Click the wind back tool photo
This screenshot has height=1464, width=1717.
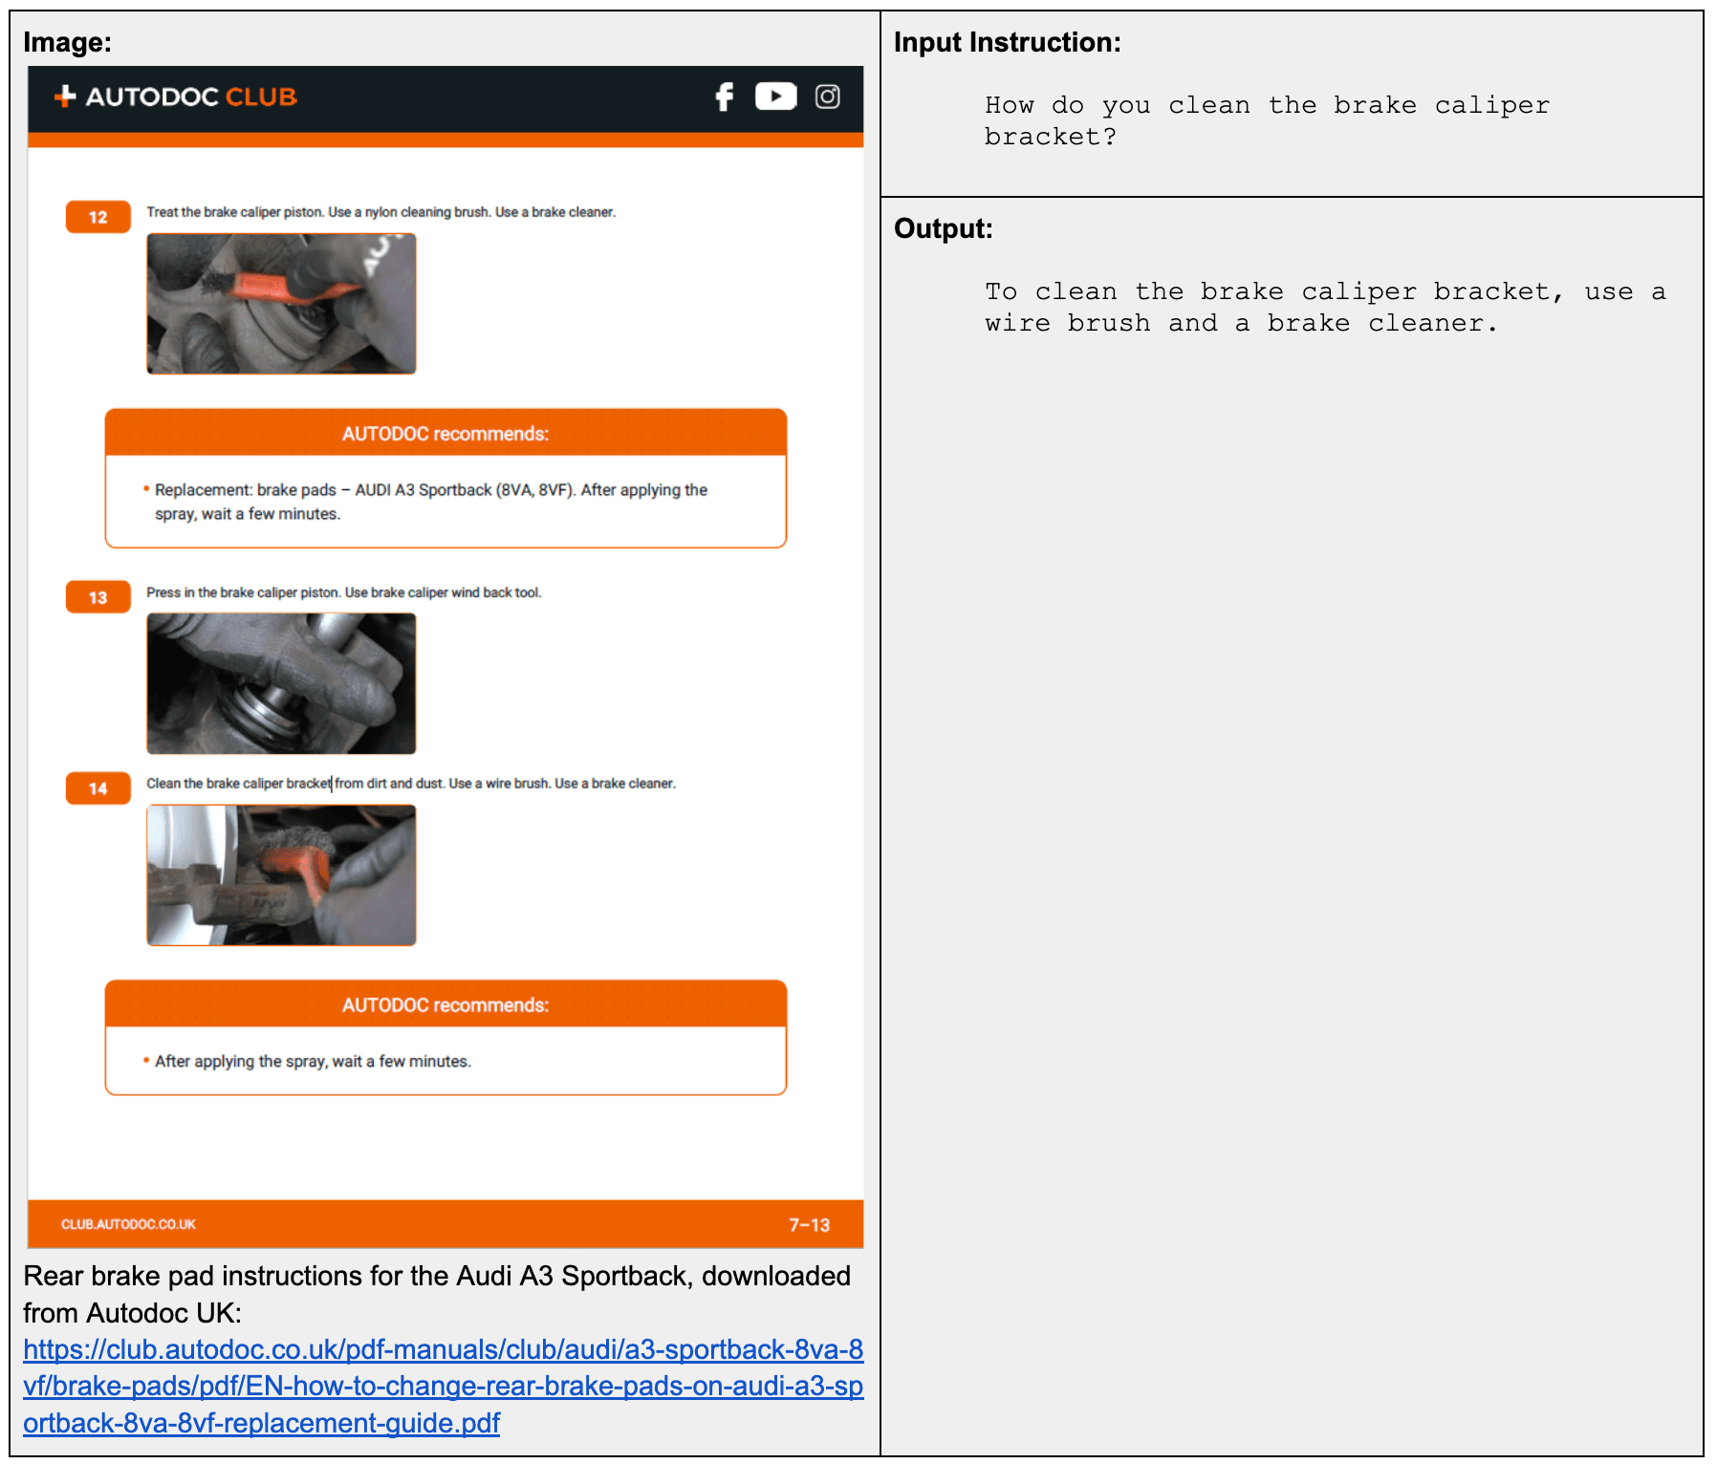[280, 683]
